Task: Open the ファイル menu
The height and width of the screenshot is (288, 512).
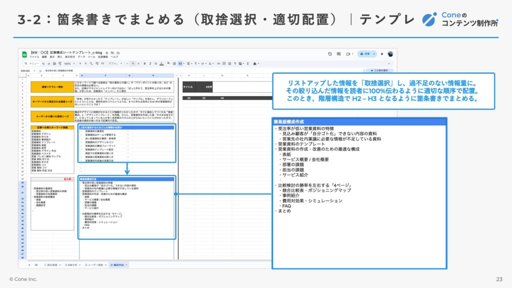Action: point(34,57)
